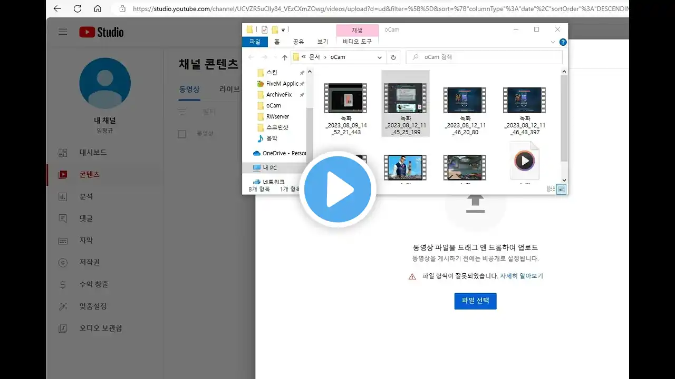Open the 공유 ribbon tab
Screen dimensions: 675x379
[298, 42]
